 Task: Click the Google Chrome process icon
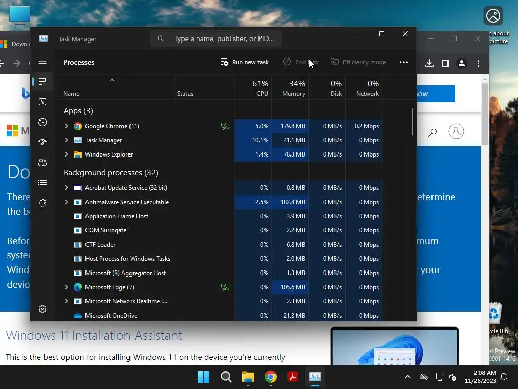[77, 126]
